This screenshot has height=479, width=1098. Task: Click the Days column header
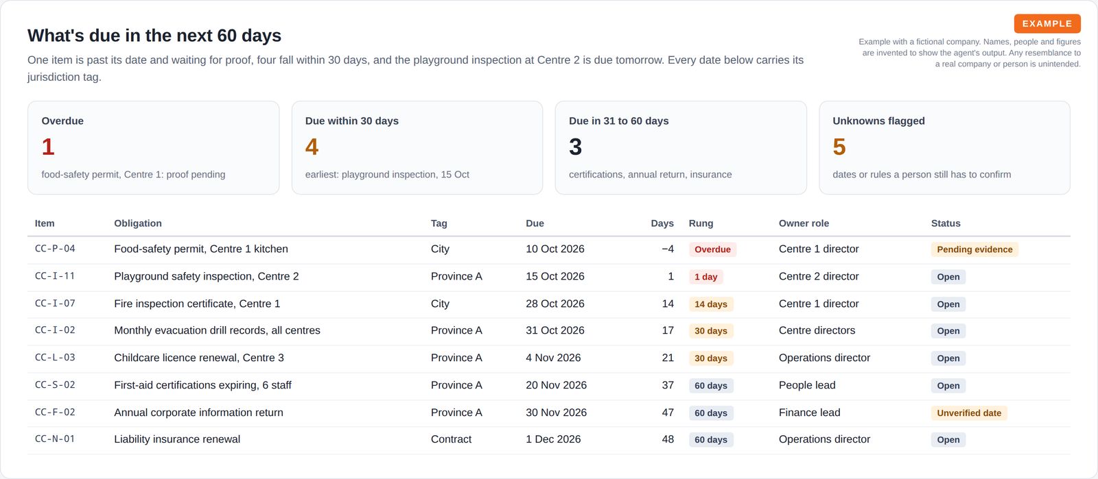point(662,223)
